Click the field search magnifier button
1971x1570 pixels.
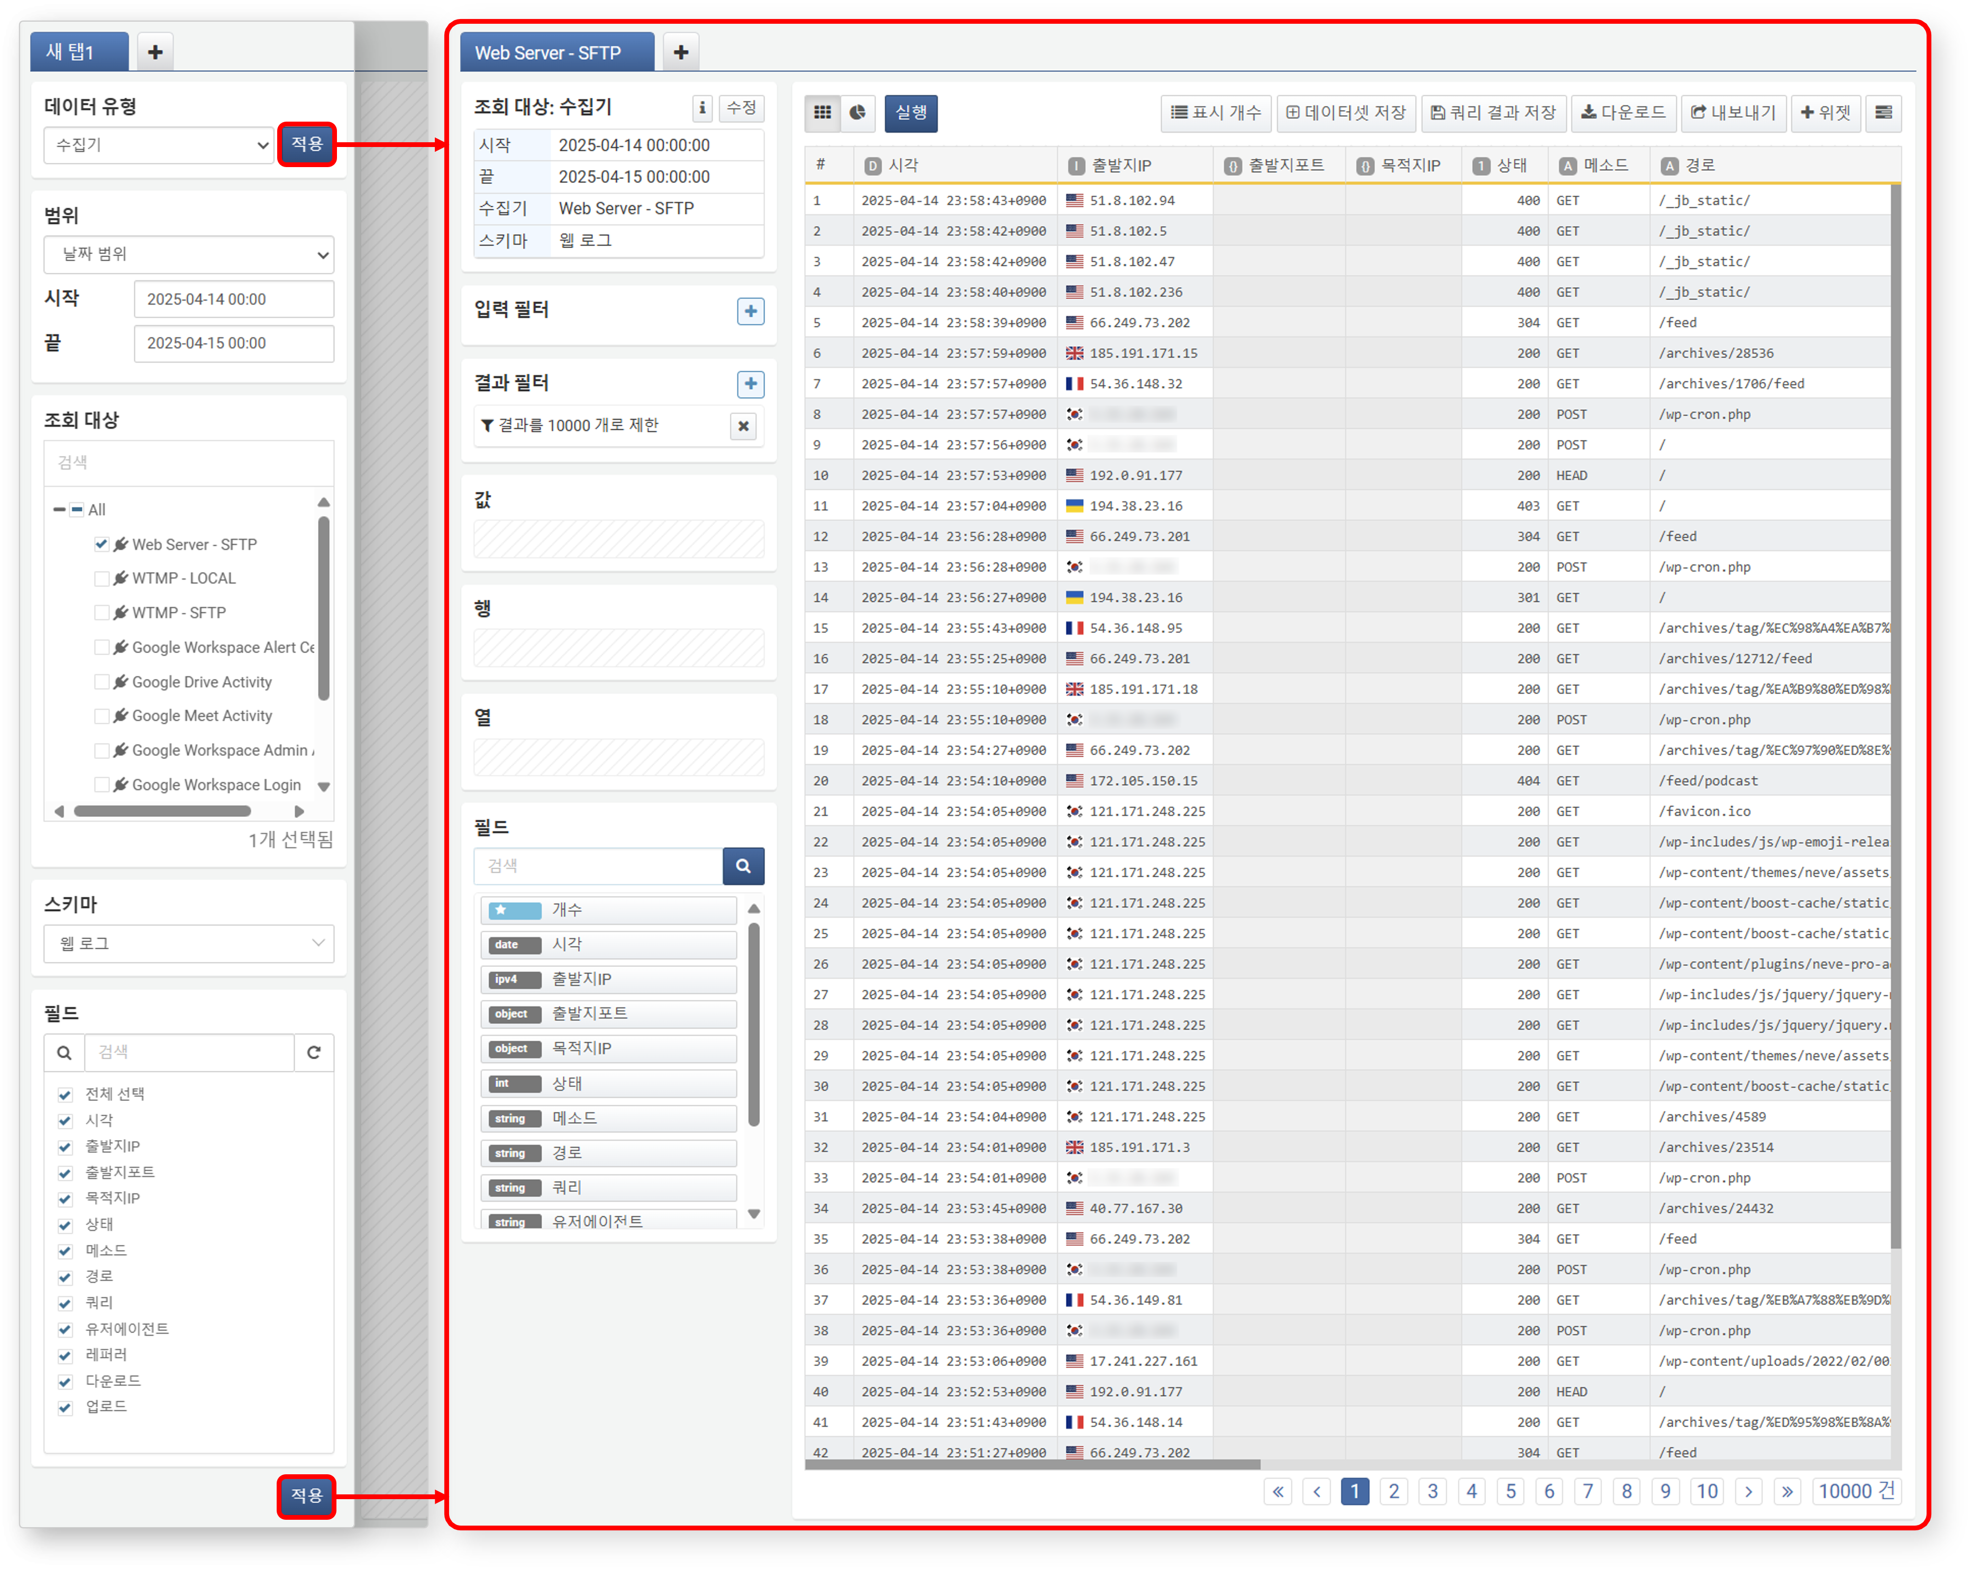coord(743,866)
